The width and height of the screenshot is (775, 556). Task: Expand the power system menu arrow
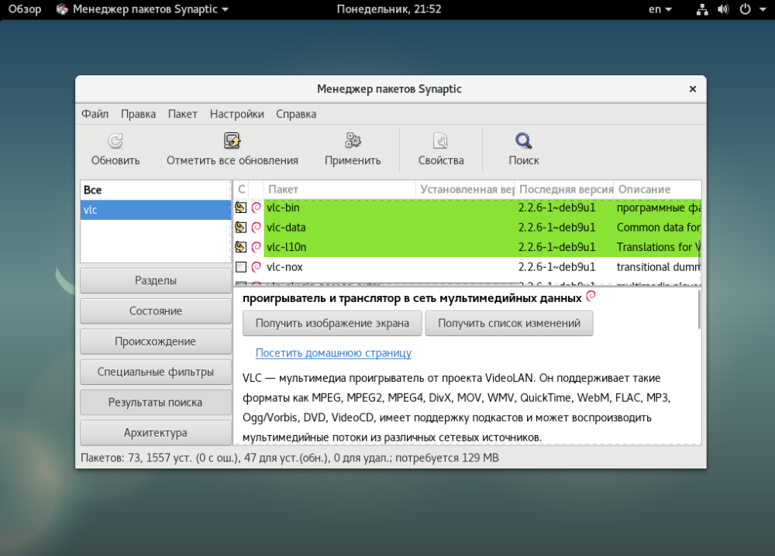(763, 9)
